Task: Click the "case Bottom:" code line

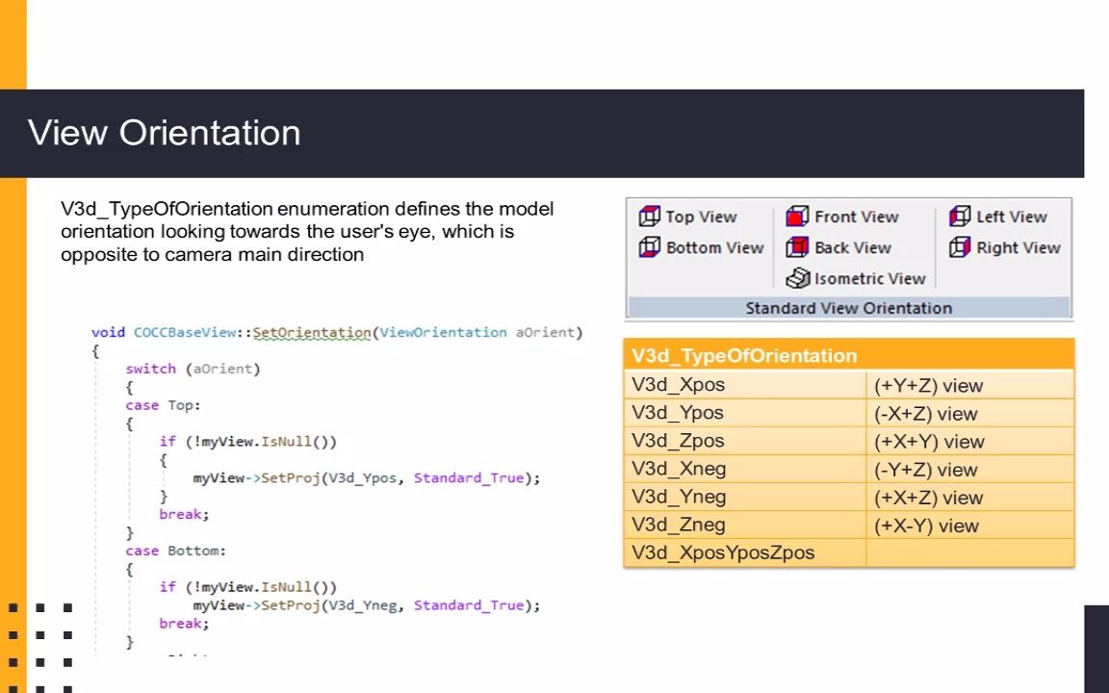Action: point(175,551)
